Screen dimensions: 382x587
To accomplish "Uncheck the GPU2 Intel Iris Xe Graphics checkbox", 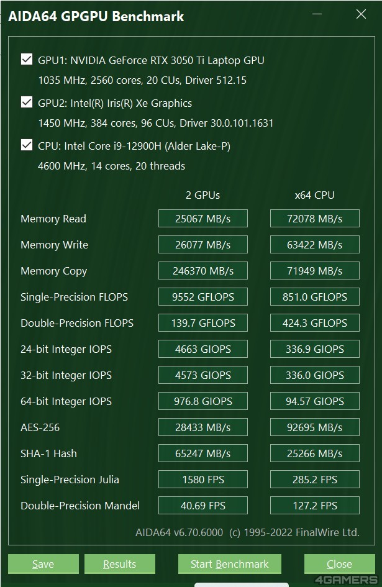I will [27, 102].
